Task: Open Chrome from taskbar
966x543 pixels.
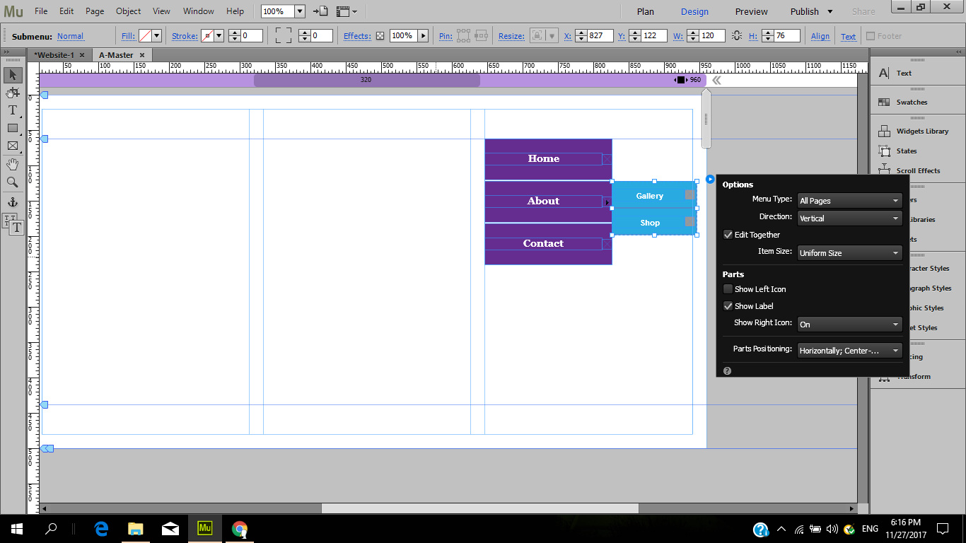Action: (240, 529)
